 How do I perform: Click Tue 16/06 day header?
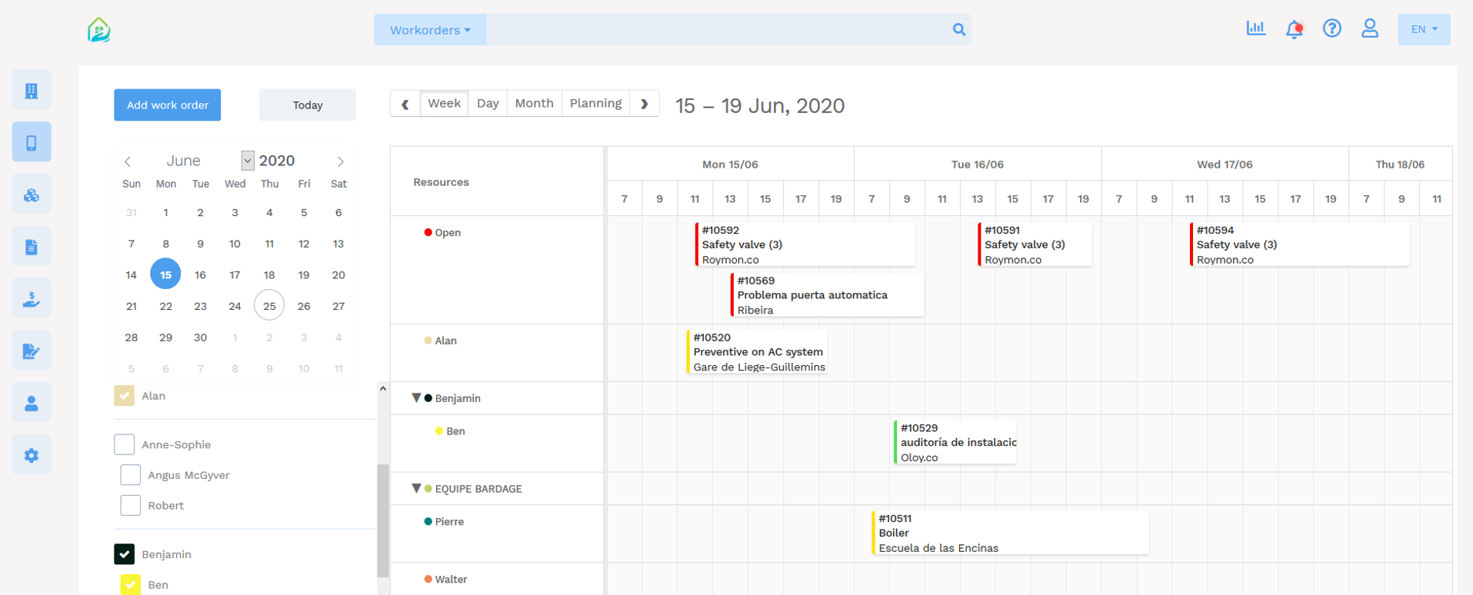[x=978, y=165]
